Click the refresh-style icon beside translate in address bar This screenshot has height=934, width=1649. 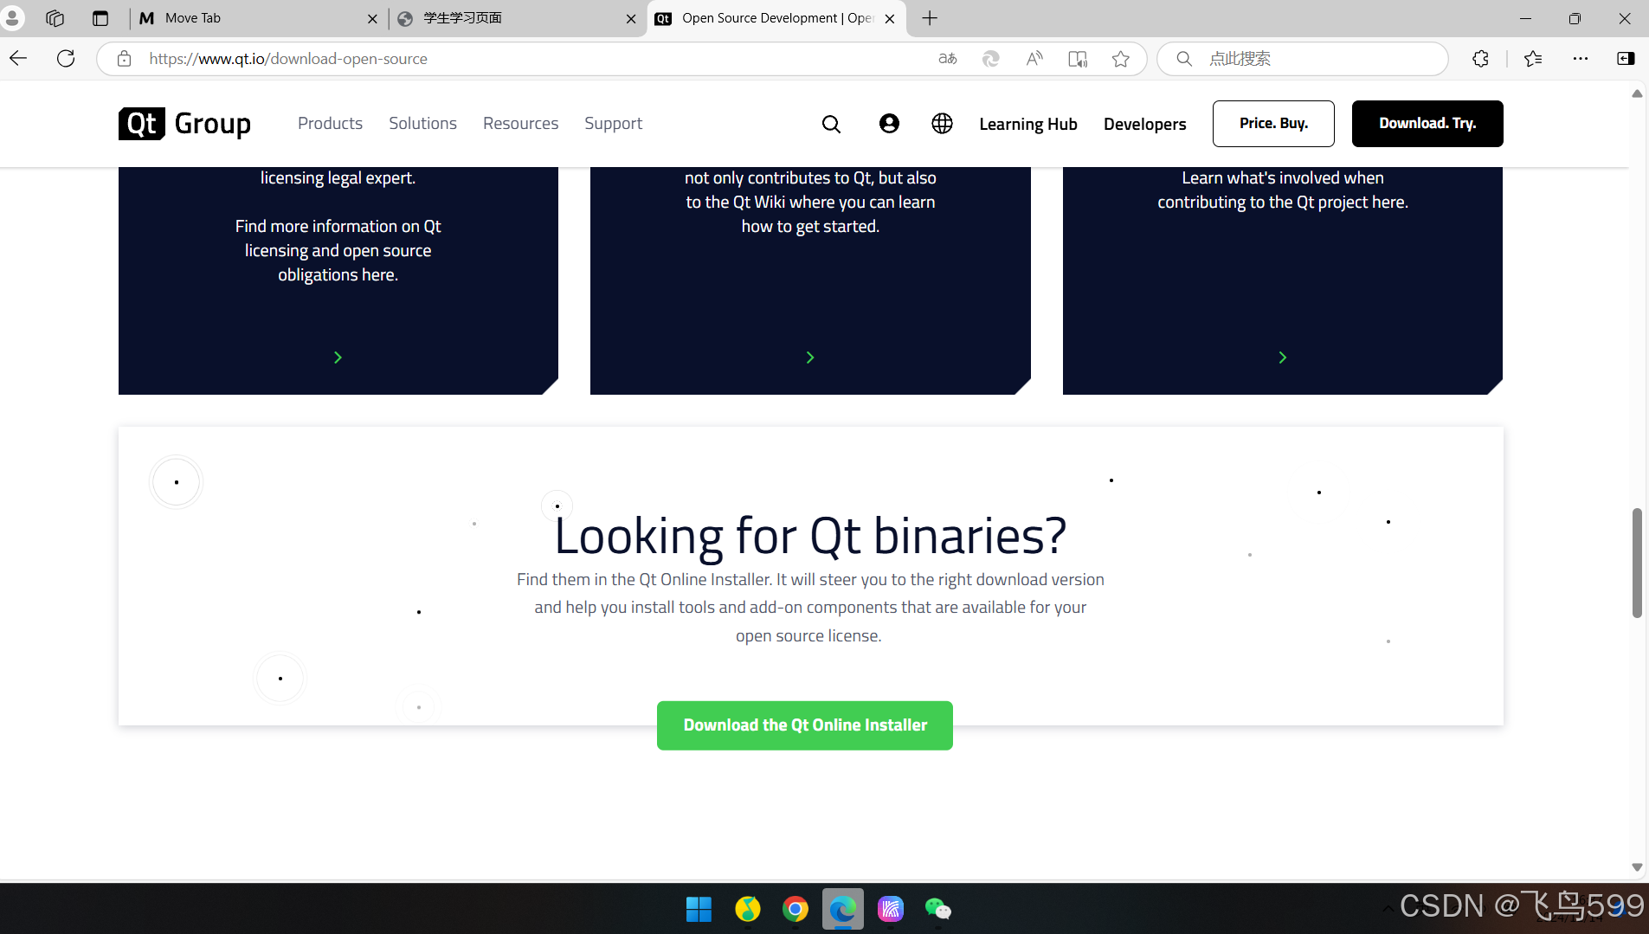(991, 59)
